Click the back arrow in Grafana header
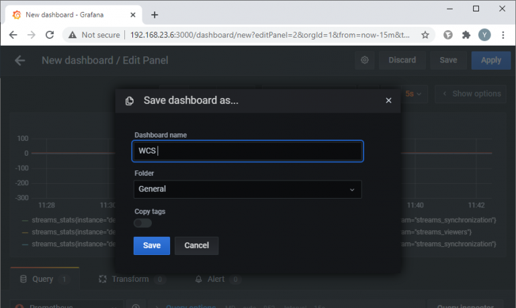Image resolution: width=516 pixels, height=308 pixels. pos(20,60)
